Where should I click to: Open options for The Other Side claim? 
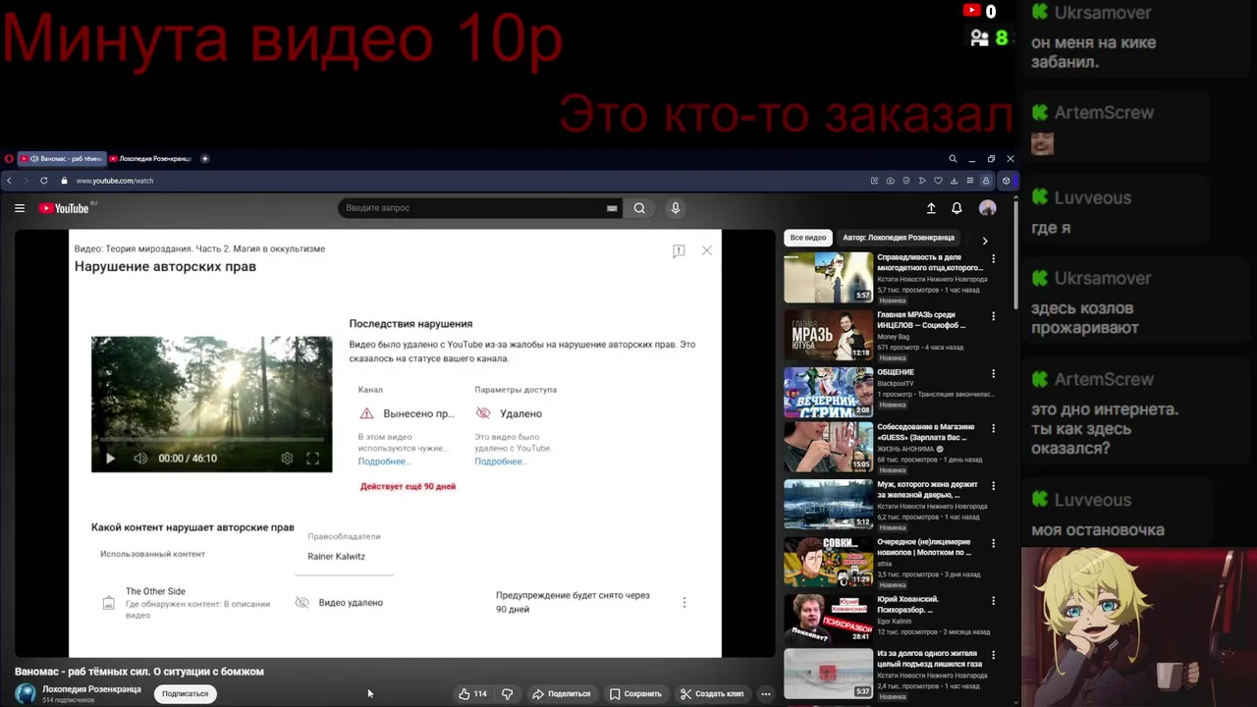tap(684, 603)
